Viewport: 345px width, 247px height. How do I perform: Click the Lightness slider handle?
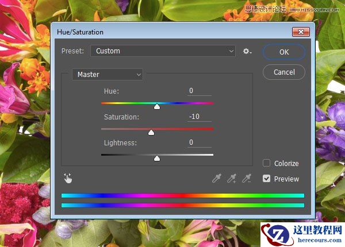[x=157, y=158]
